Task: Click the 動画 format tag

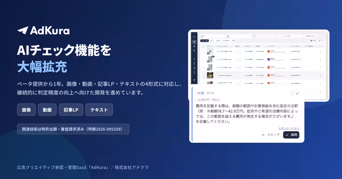Action: (47, 110)
